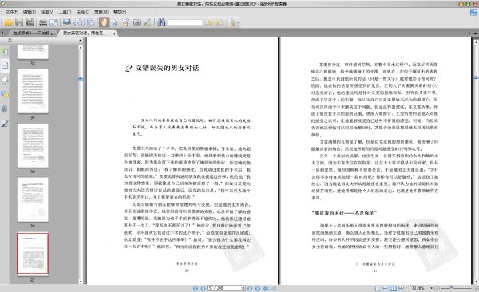Image resolution: width=479 pixels, height=292 pixels.
Task: Open the search options dropdown arrow
Action: 238,22
